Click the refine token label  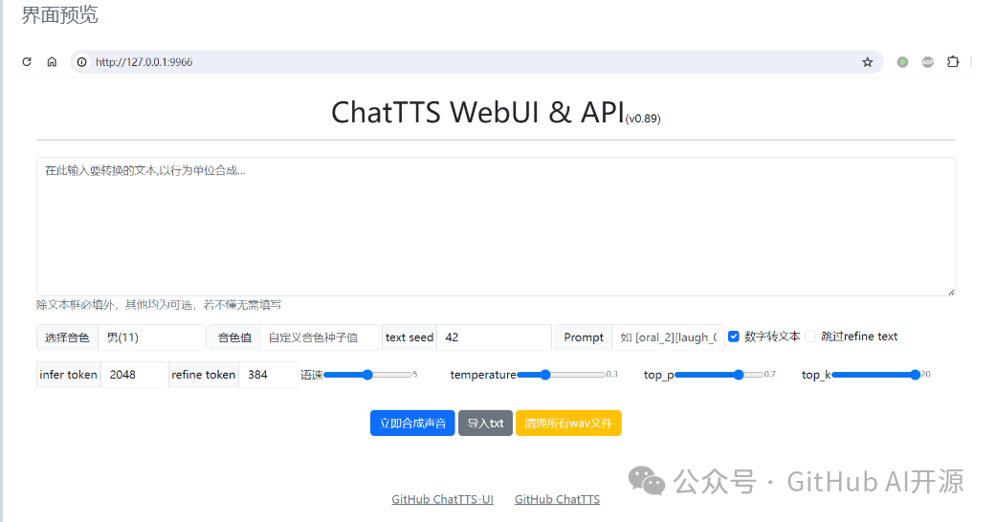pyautogui.click(x=204, y=375)
